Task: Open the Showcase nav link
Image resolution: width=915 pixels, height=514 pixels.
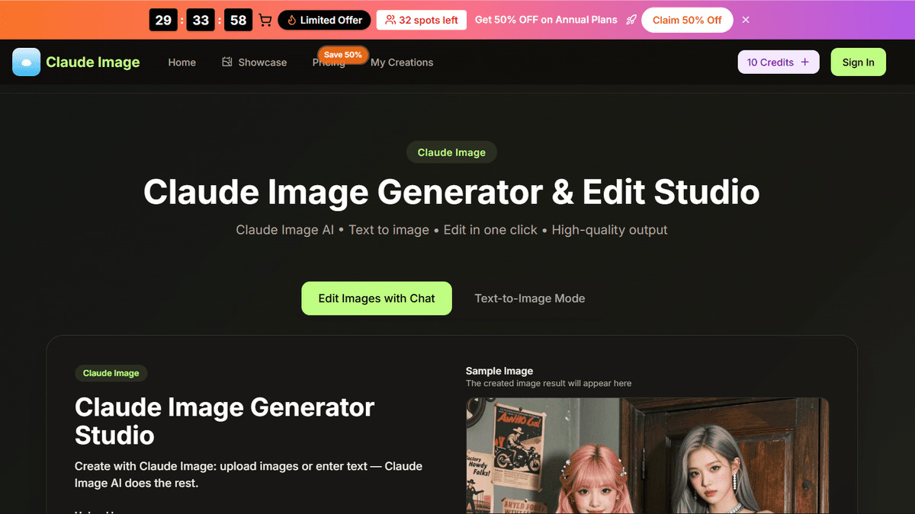Action: click(255, 62)
